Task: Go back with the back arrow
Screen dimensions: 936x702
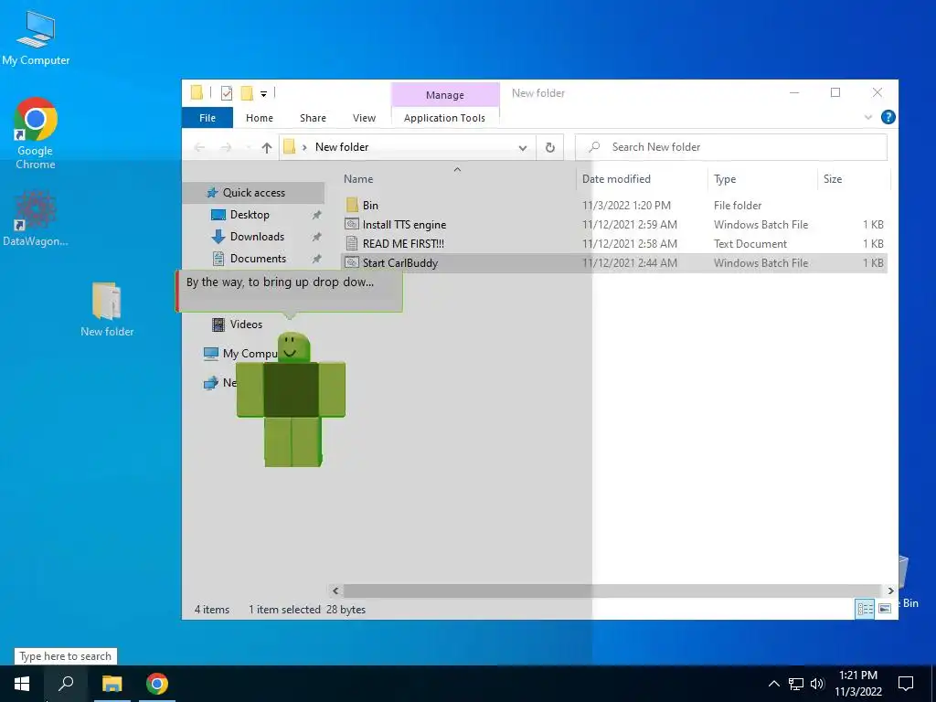Action: (x=199, y=147)
